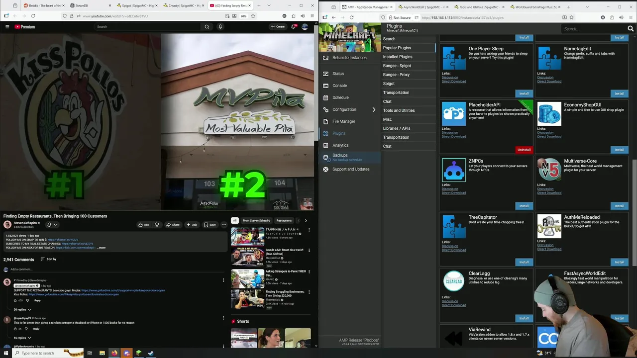Select the Restaurants filter chip
The height and width of the screenshot is (358, 637).
tap(284, 220)
